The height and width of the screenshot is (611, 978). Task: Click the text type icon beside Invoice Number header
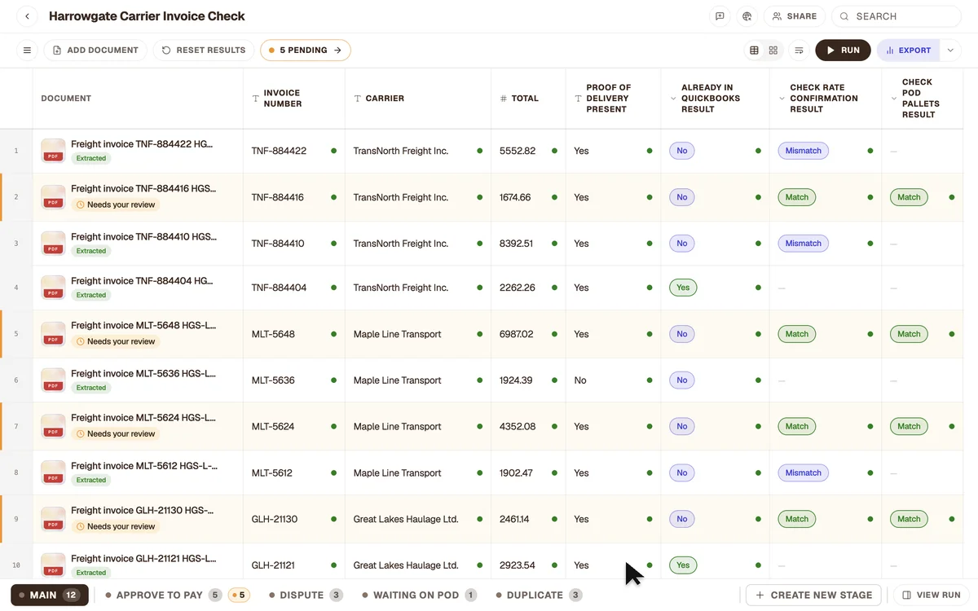(x=255, y=99)
